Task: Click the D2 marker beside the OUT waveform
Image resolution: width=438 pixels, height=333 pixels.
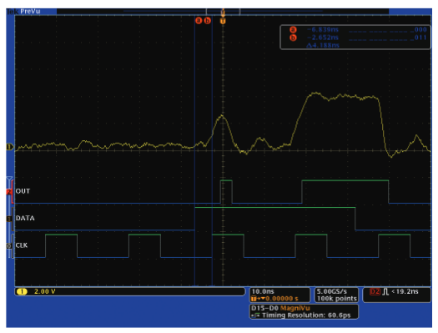Action: [8, 192]
